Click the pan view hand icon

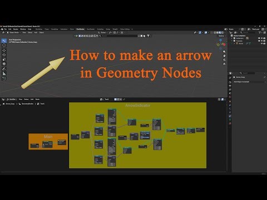224,56
